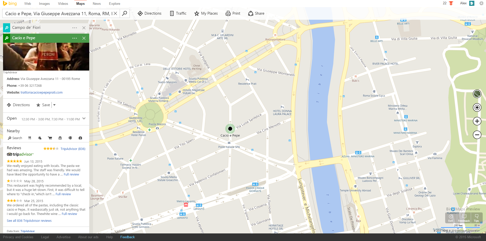The image size is (486, 241).
Task: Show nearby shopping bag icon places
Action: pyautogui.click(x=40, y=138)
